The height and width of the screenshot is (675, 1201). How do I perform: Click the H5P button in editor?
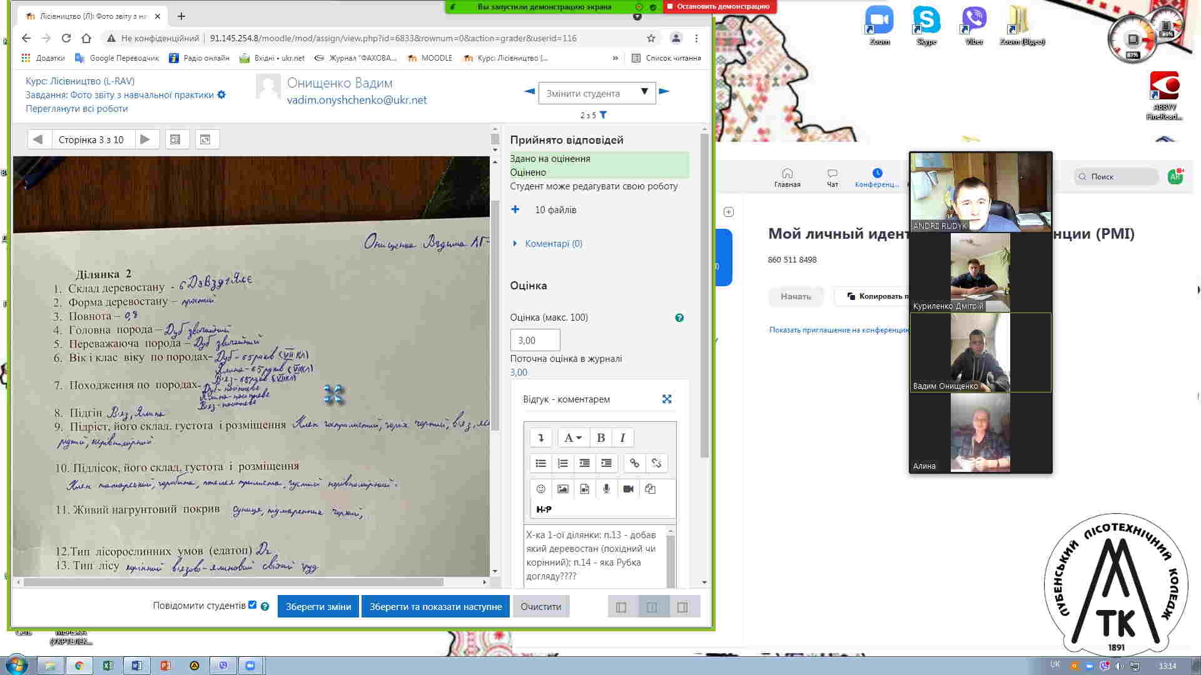[544, 509]
